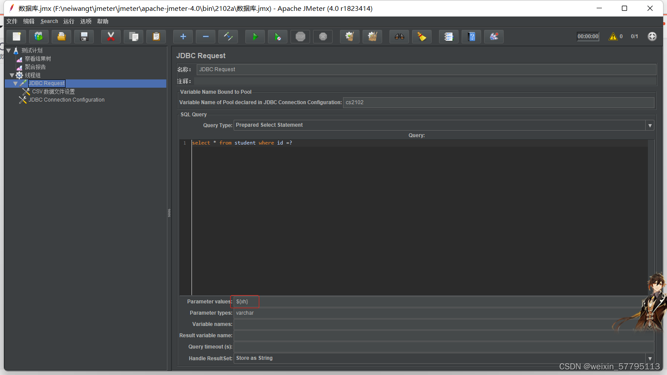Screen dimensions: 667x375
Task: Select 线程组 in the tree
Action: pyautogui.click(x=33, y=75)
